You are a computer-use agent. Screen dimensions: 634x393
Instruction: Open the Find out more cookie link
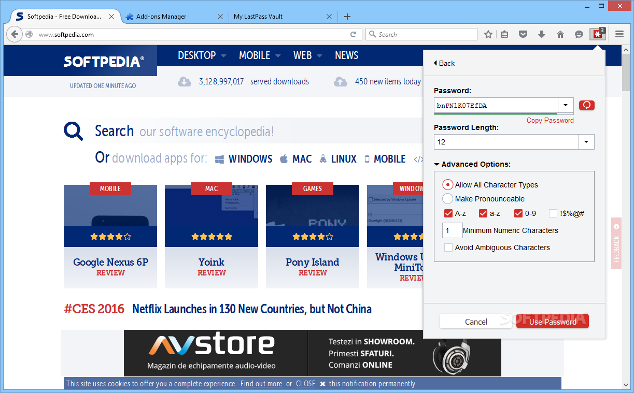click(x=261, y=384)
